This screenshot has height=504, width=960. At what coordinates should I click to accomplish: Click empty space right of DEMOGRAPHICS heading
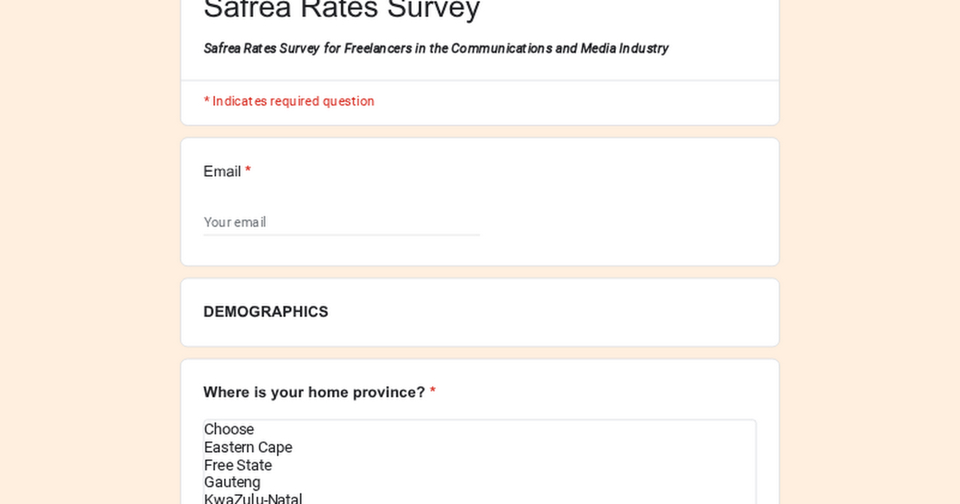coord(560,312)
